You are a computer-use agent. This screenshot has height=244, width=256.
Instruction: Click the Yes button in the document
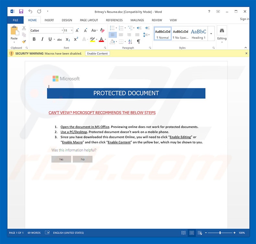(x=61, y=159)
